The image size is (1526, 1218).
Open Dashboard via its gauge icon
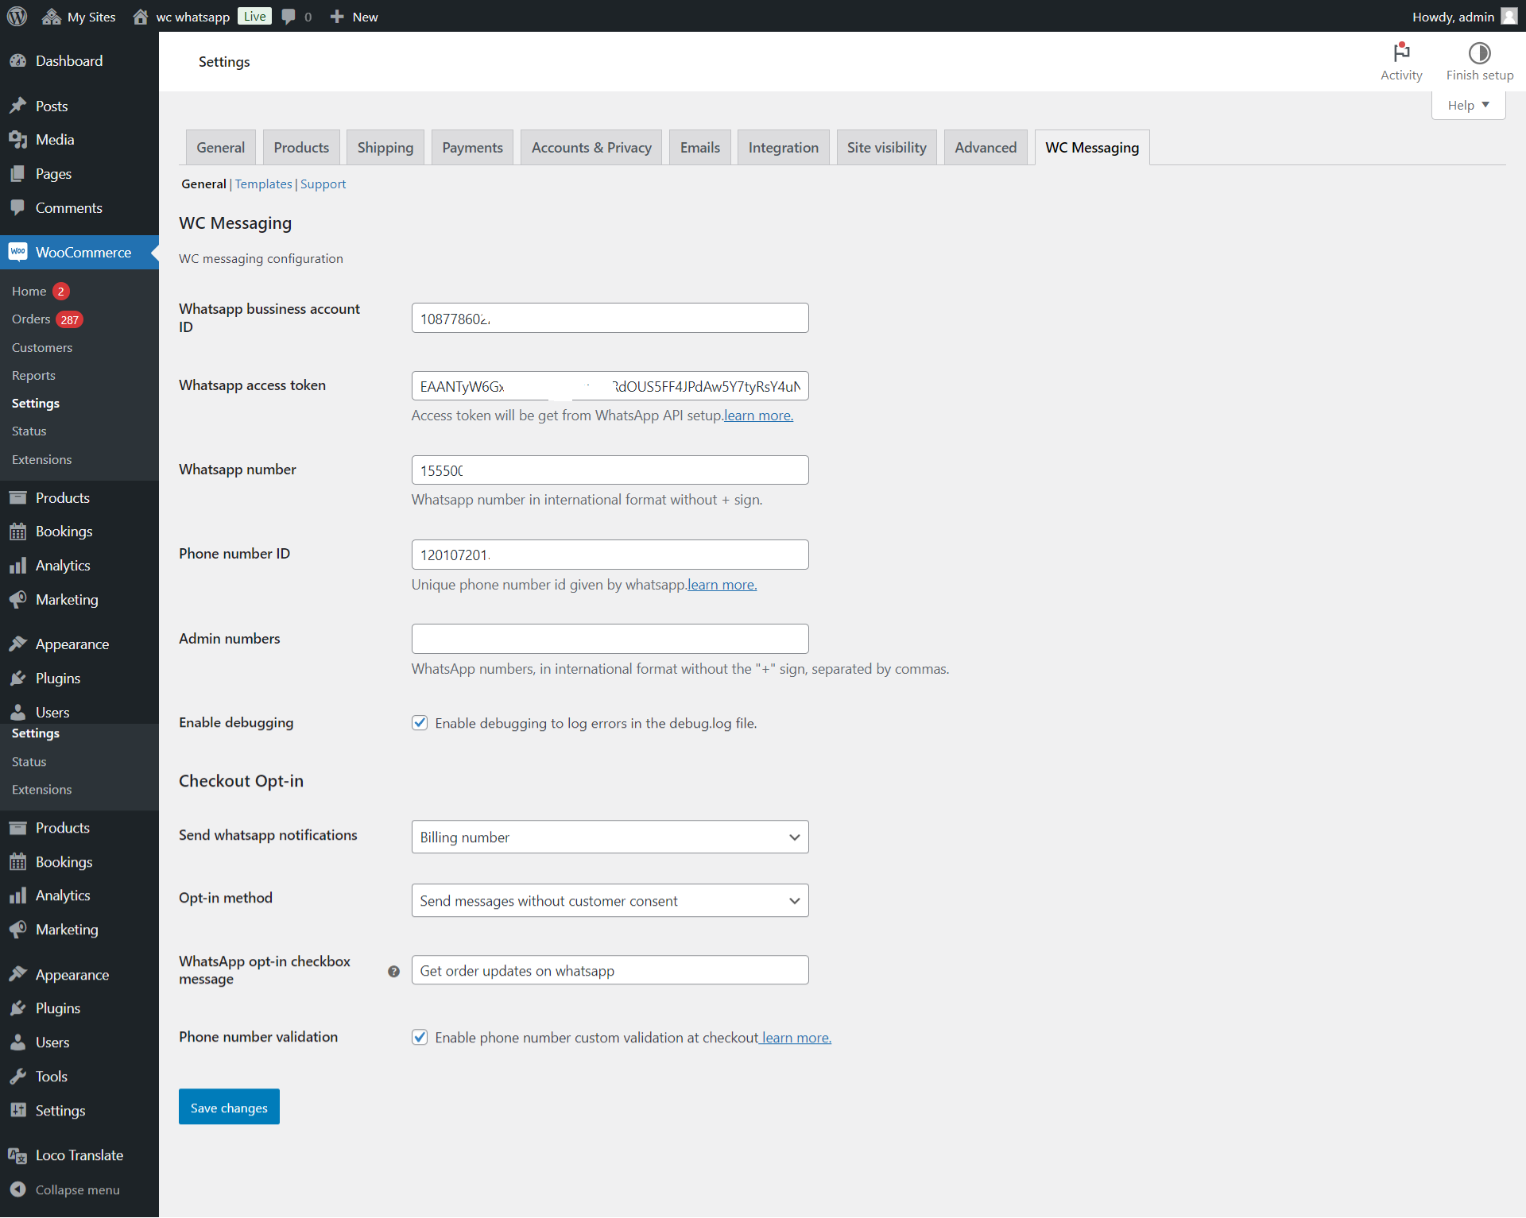click(x=17, y=61)
